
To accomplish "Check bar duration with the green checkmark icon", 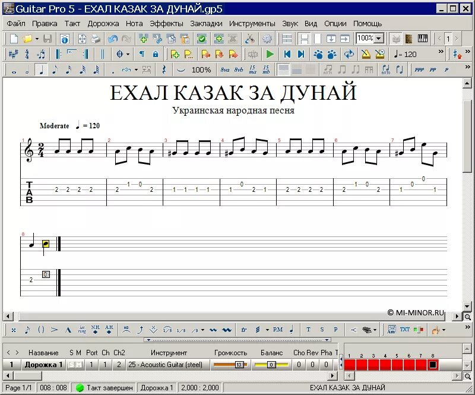I will [202, 39].
